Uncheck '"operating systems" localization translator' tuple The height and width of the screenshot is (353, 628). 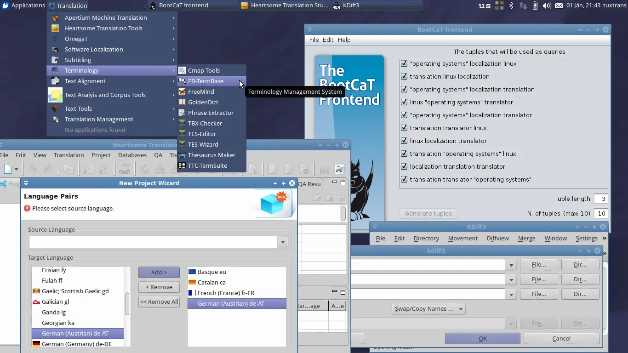(404, 115)
